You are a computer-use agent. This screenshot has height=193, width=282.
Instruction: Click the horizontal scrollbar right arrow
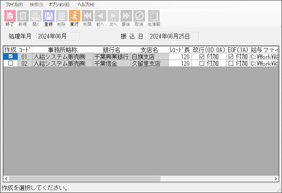point(276,179)
